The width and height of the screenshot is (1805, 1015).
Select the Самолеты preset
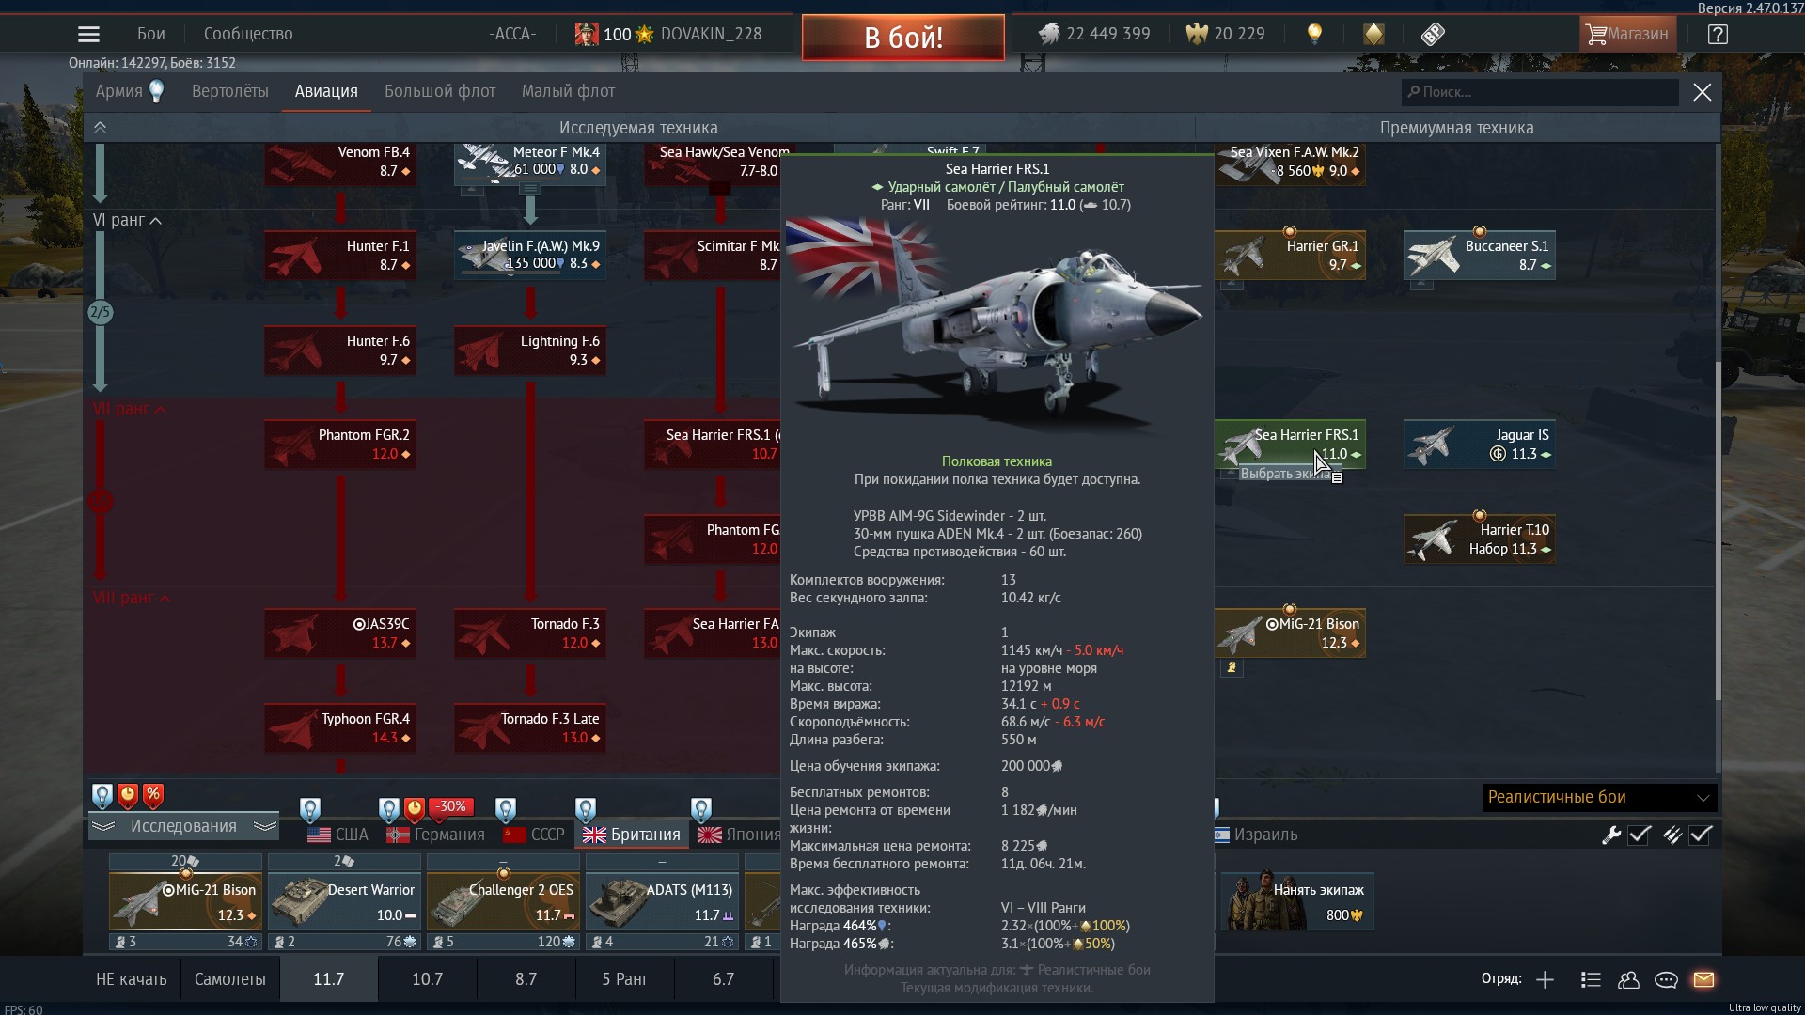230,979
